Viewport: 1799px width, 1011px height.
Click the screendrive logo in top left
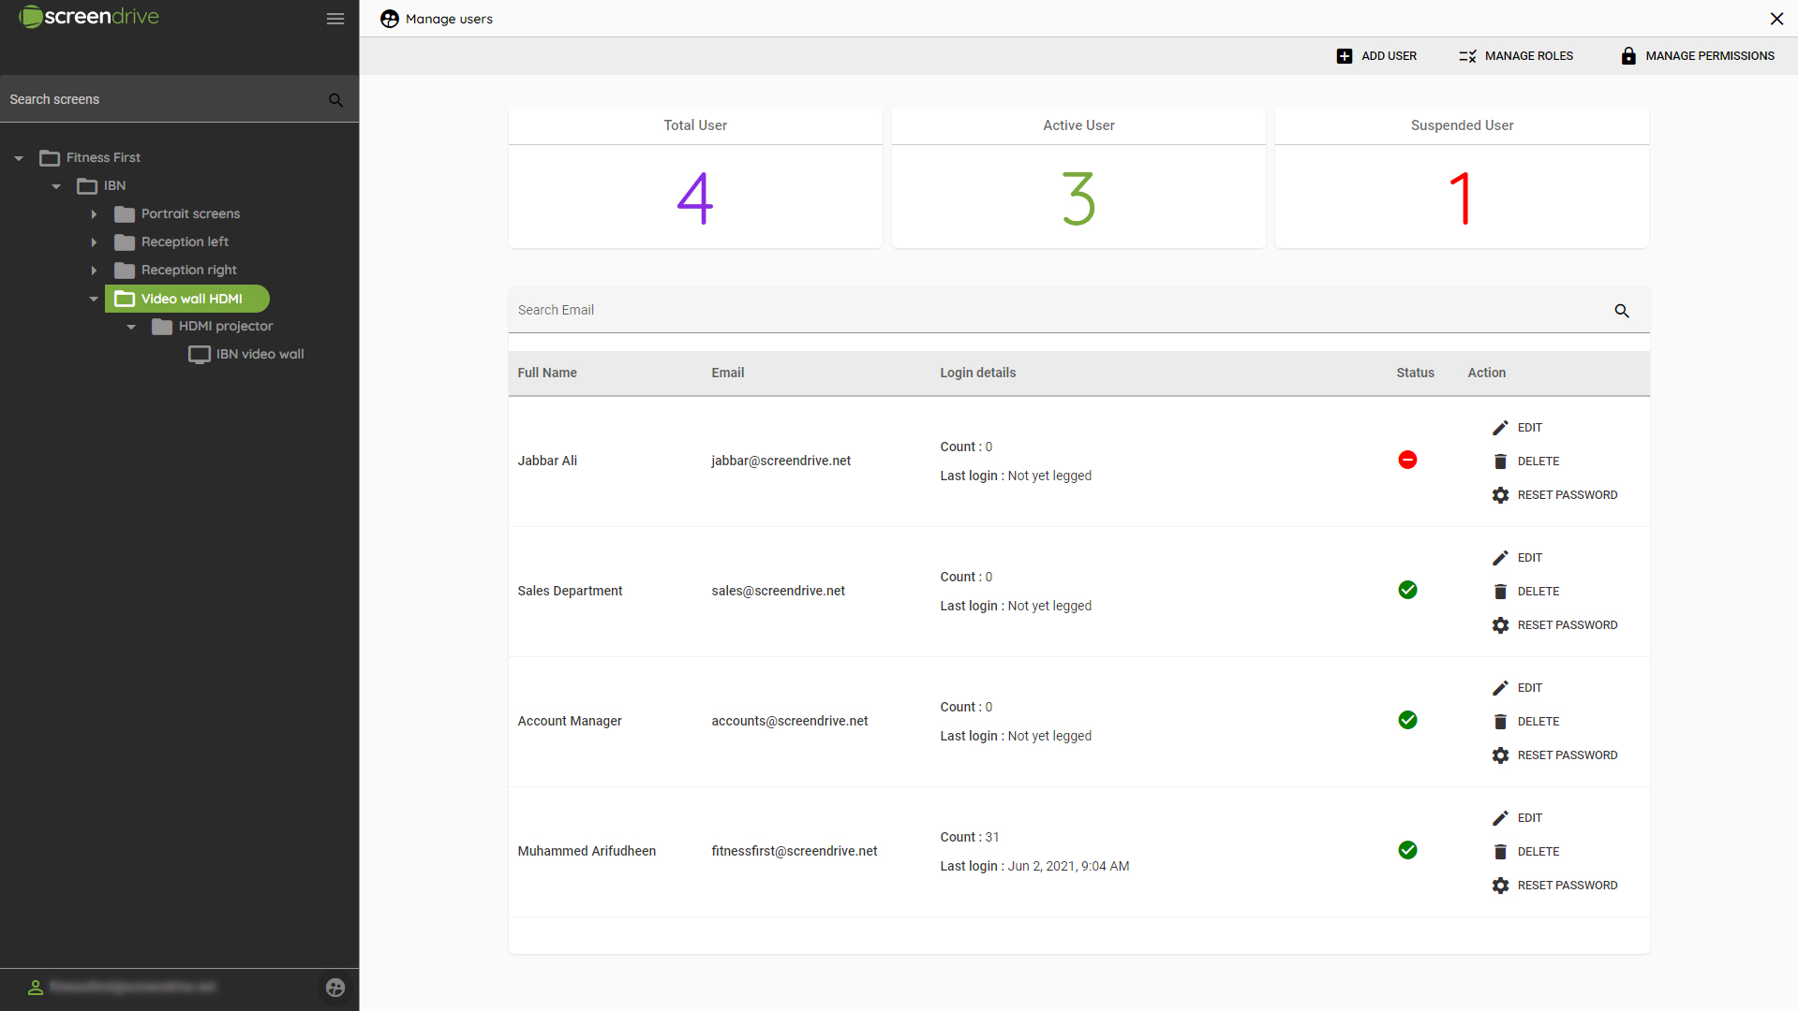pos(88,16)
